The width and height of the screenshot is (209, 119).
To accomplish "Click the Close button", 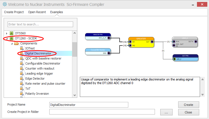I will pyautogui.click(x=189, y=112).
